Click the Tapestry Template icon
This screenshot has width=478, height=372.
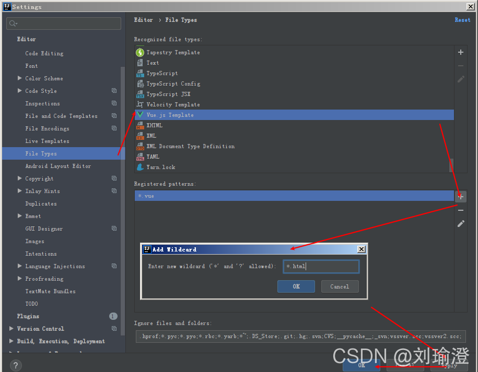140,52
